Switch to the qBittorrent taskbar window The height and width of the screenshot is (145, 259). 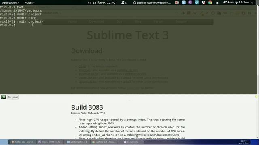click(77, 142)
